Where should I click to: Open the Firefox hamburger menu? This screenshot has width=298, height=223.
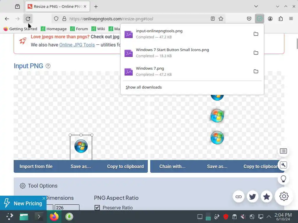[x=291, y=19]
